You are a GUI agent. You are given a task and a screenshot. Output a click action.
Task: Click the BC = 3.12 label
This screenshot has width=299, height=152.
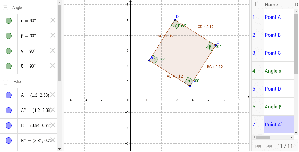pyautogui.click(x=215, y=67)
